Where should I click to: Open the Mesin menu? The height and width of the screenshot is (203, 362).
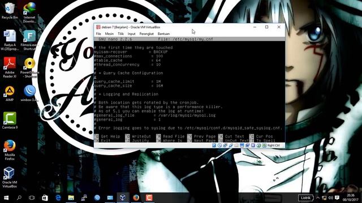109,34
